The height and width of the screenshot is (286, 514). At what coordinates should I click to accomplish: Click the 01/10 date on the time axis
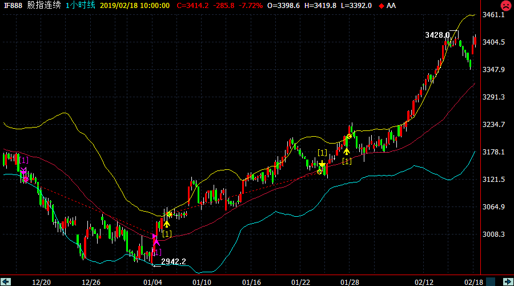coord(203,282)
